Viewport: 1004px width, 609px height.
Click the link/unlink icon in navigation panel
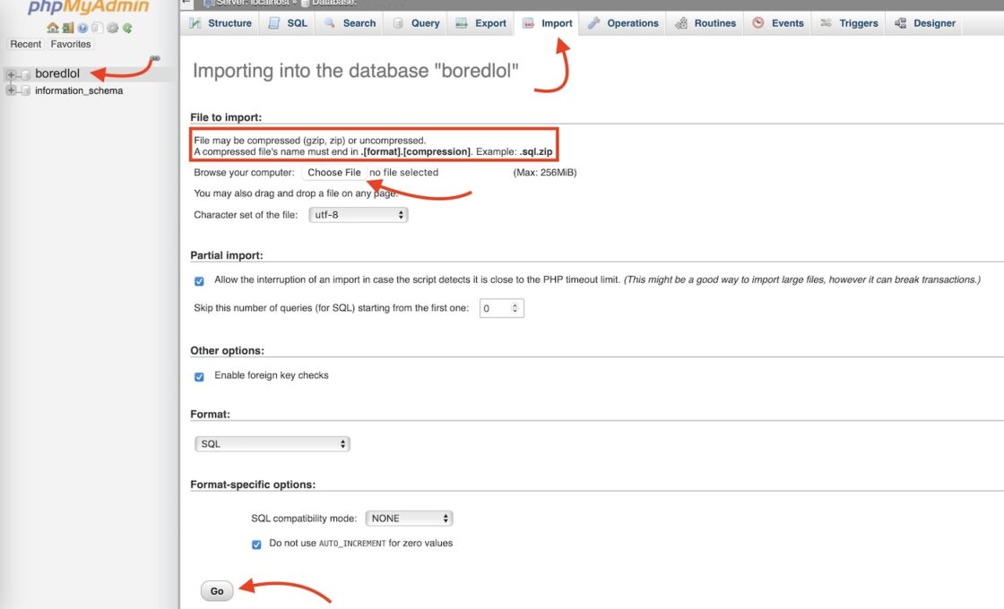(155, 58)
